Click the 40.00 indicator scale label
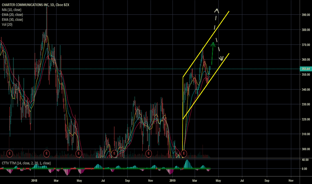 pos(305,160)
